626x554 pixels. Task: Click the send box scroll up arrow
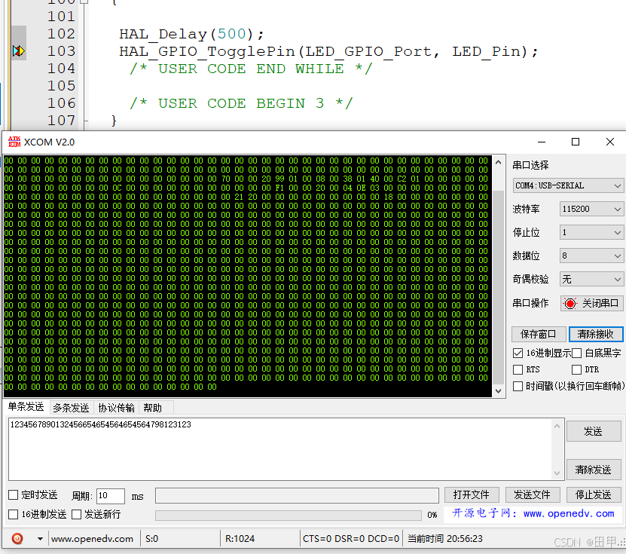pyautogui.click(x=557, y=426)
